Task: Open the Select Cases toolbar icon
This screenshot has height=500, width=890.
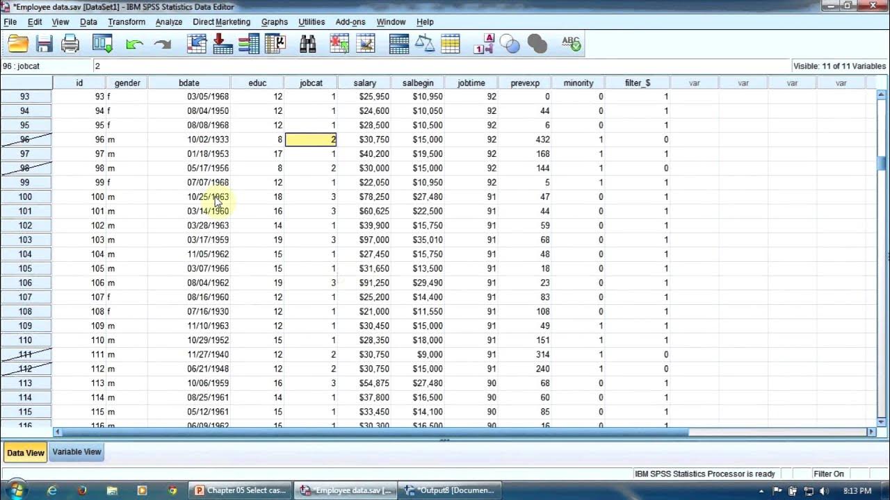Action: [x=451, y=44]
